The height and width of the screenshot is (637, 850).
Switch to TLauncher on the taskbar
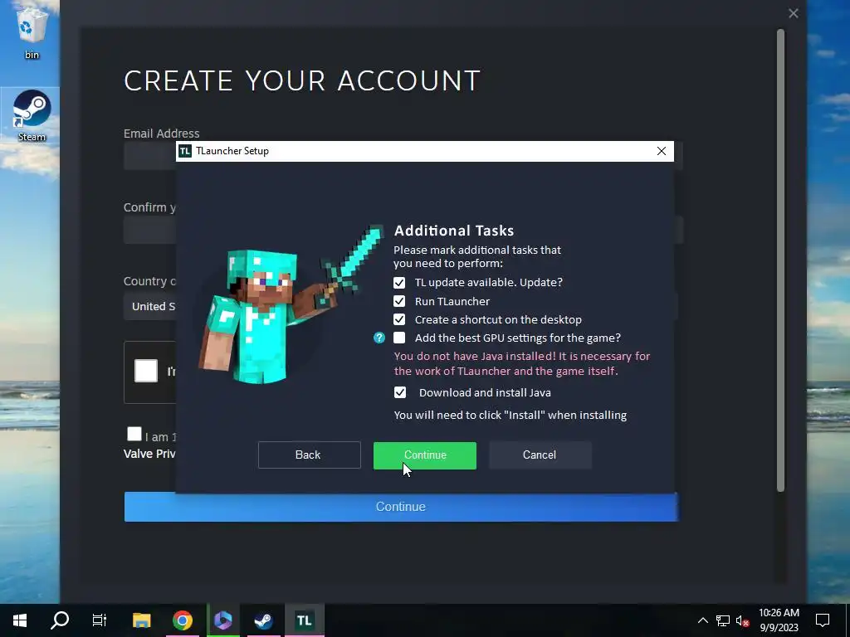[304, 620]
